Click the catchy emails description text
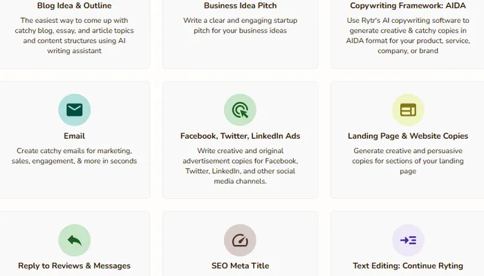Image resolution: width=484 pixels, height=276 pixels. 75,155
